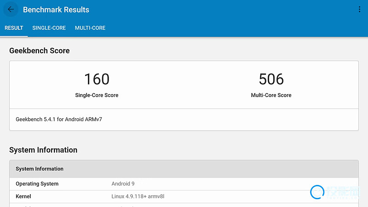The height and width of the screenshot is (207, 368).
Task: Tap the back arrow icon
Action: coord(11,9)
